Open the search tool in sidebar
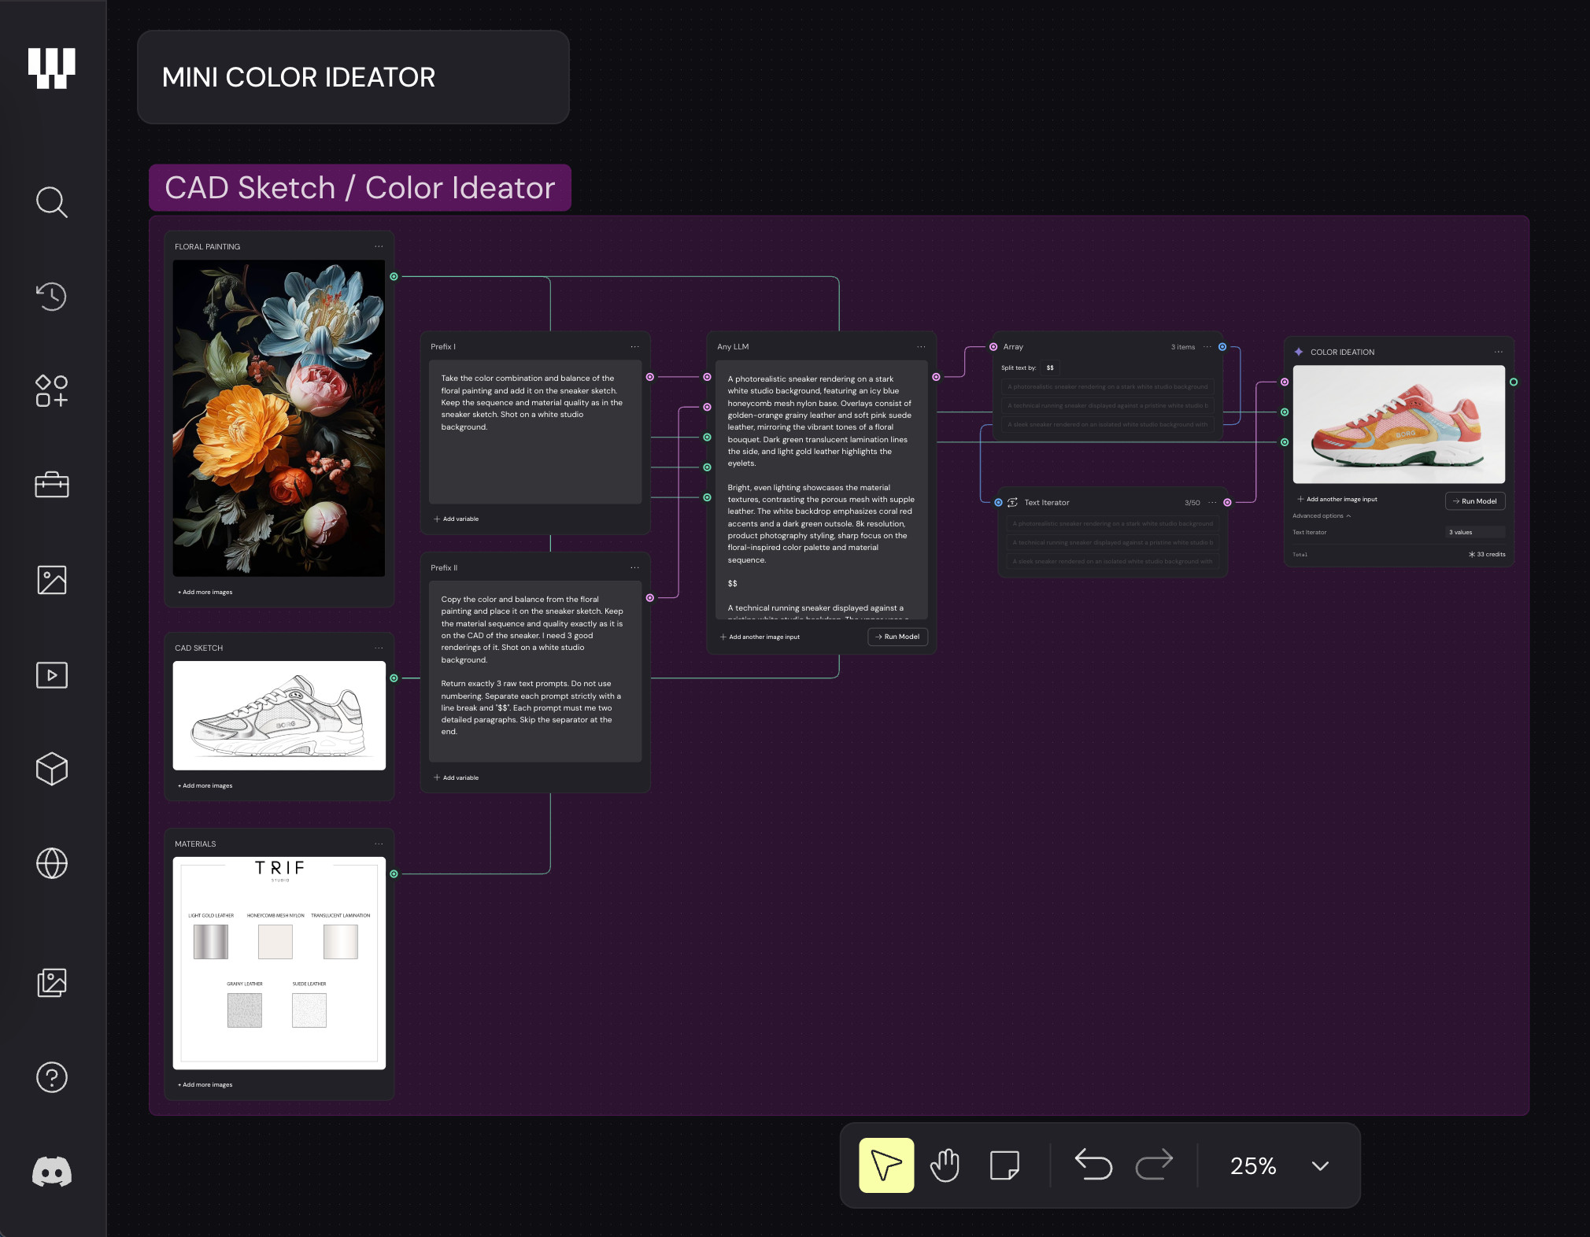Viewport: 1590px width, 1237px height. click(52, 202)
